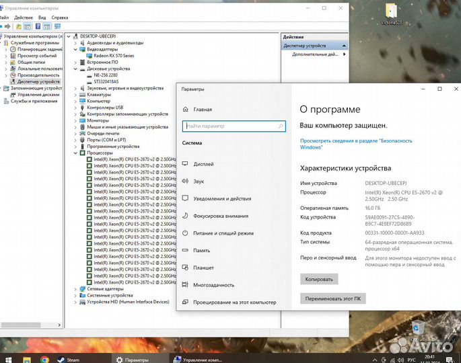This screenshot has width=461, height=363.
Task: Open the Справка menu
Action: (x=60, y=17)
